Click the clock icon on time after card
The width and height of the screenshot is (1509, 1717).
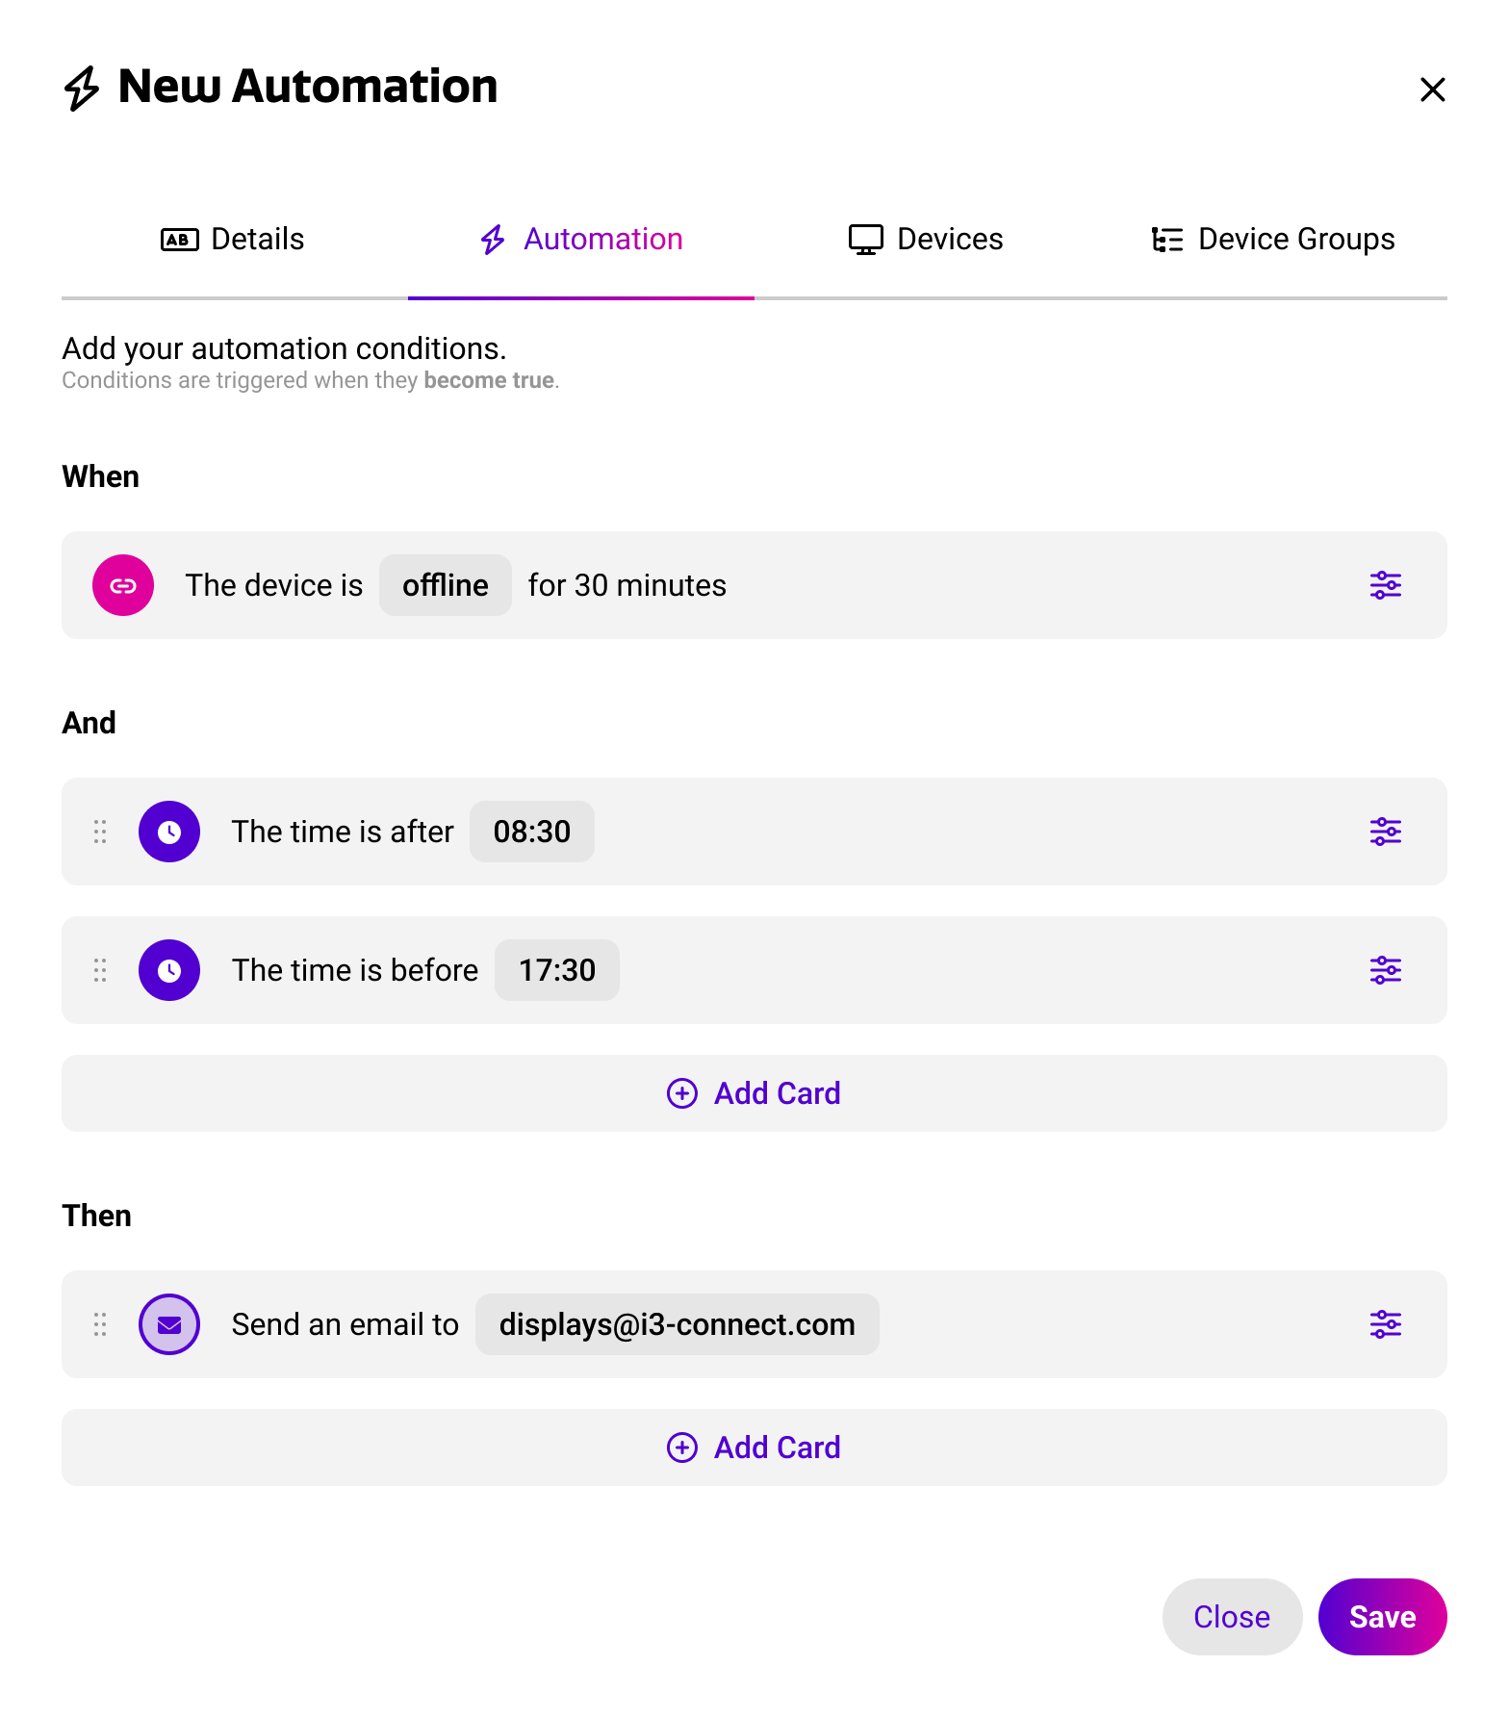[169, 832]
